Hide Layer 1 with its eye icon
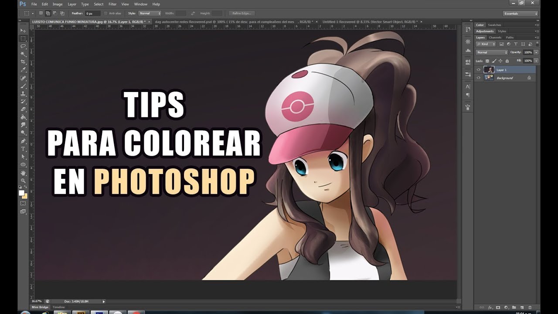The height and width of the screenshot is (314, 558). pos(479,70)
